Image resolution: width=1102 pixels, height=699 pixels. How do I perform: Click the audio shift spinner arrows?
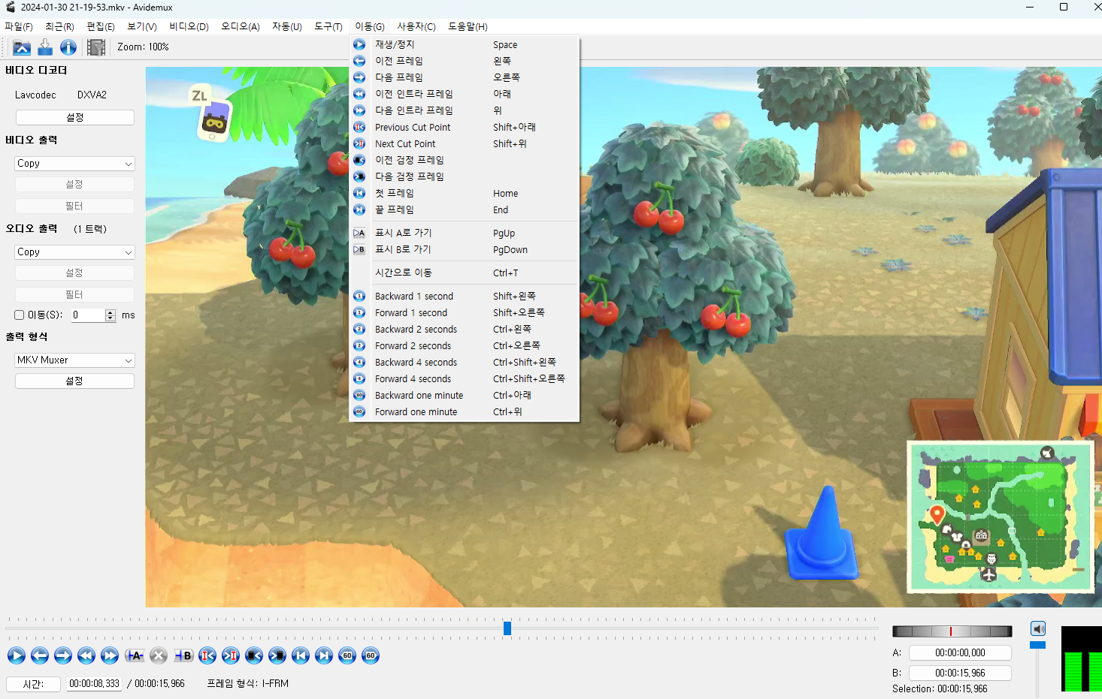(x=111, y=315)
